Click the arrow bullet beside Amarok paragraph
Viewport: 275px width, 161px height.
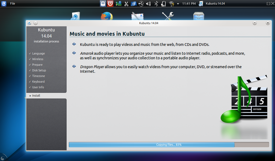pyautogui.click(x=74, y=53)
